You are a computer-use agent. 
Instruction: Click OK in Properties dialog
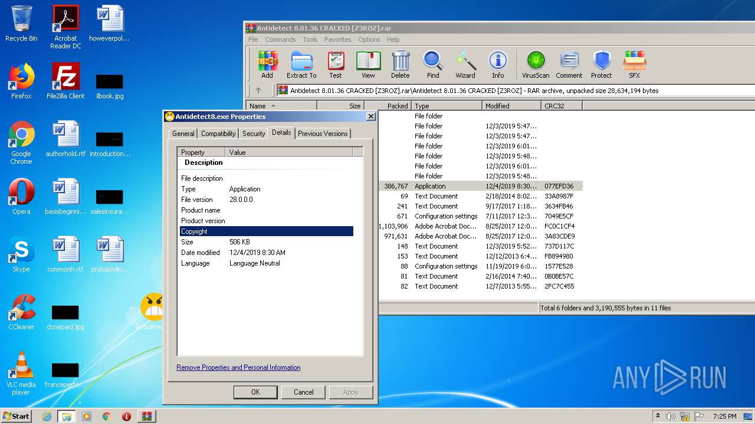255,392
